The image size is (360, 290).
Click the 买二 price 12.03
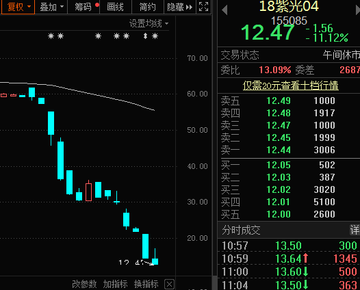click(x=279, y=177)
